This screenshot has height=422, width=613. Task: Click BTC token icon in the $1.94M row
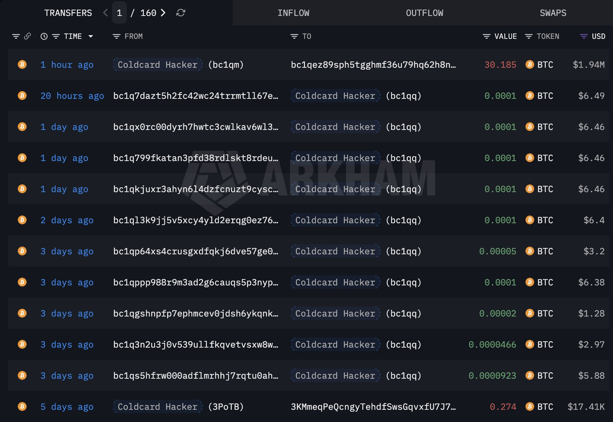tap(530, 64)
